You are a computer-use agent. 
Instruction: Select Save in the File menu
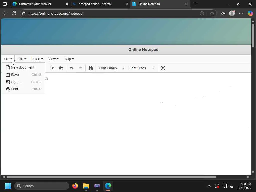pyautogui.click(x=23, y=75)
